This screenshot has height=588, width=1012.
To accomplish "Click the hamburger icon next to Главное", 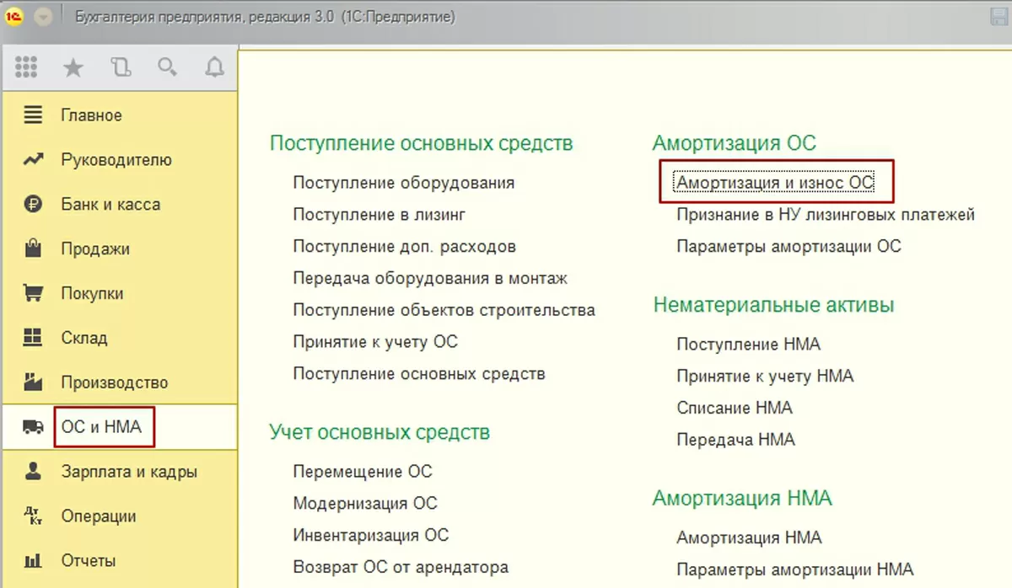I will [x=32, y=115].
